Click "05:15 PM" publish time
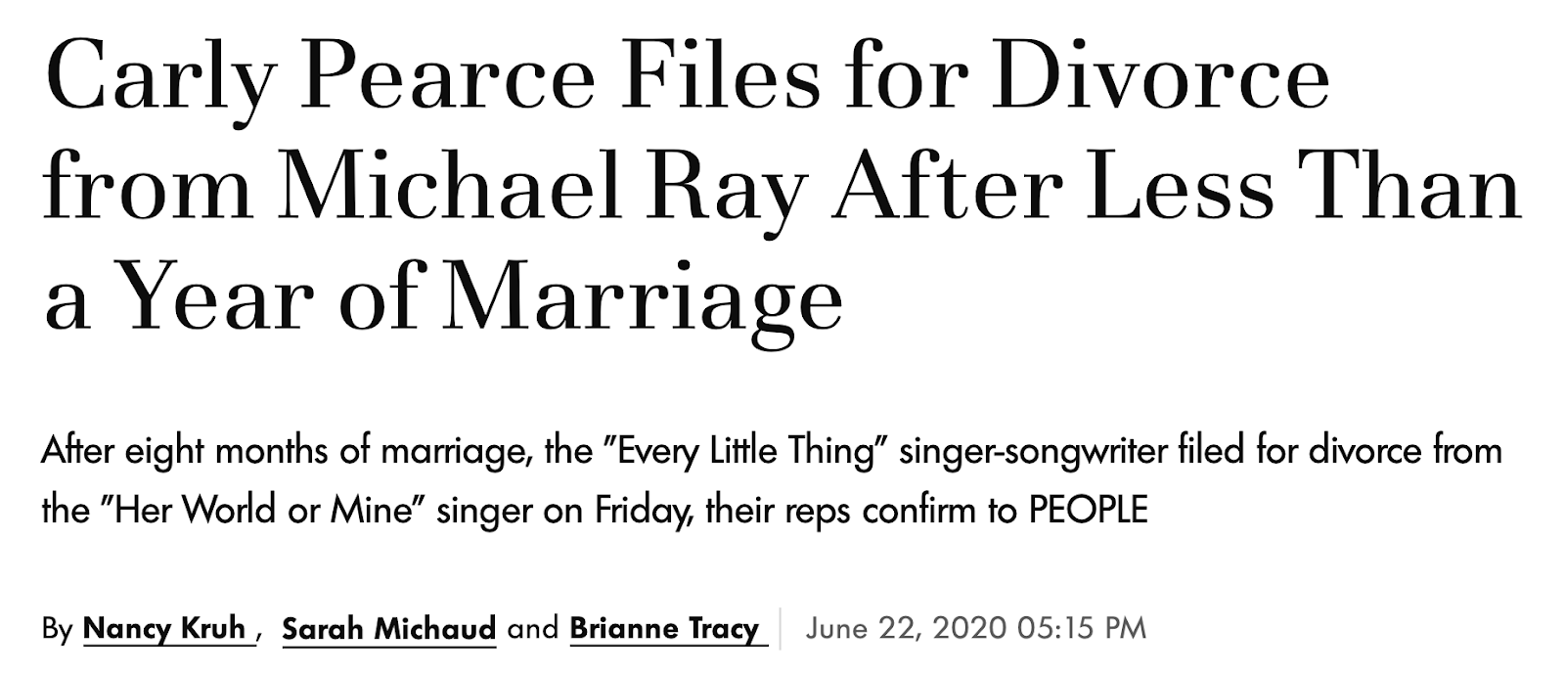The width and height of the screenshot is (1565, 674). click(x=1082, y=627)
